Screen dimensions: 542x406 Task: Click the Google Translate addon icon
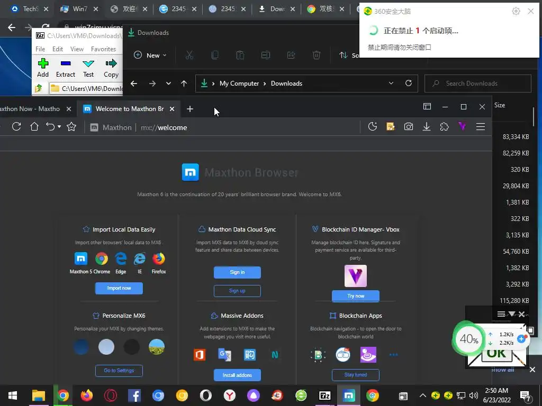coord(224,355)
